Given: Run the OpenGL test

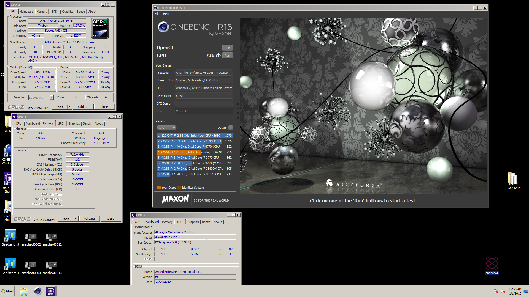Looking at the screenshot, I should click(x=227, y=48).
